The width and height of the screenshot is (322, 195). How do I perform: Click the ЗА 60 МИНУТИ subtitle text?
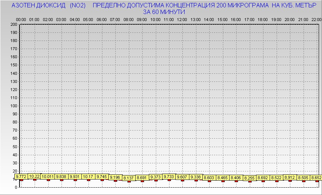pos(164,12)
